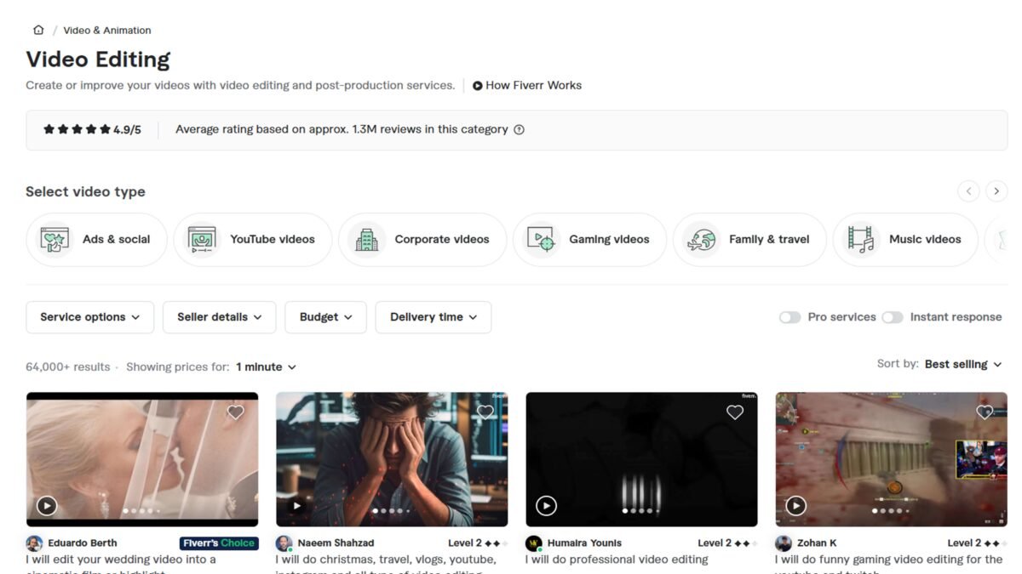Screen dimensions: 1022x574
Task: Click Zohan K's profile avatar
Action: (x=783, y=543)
